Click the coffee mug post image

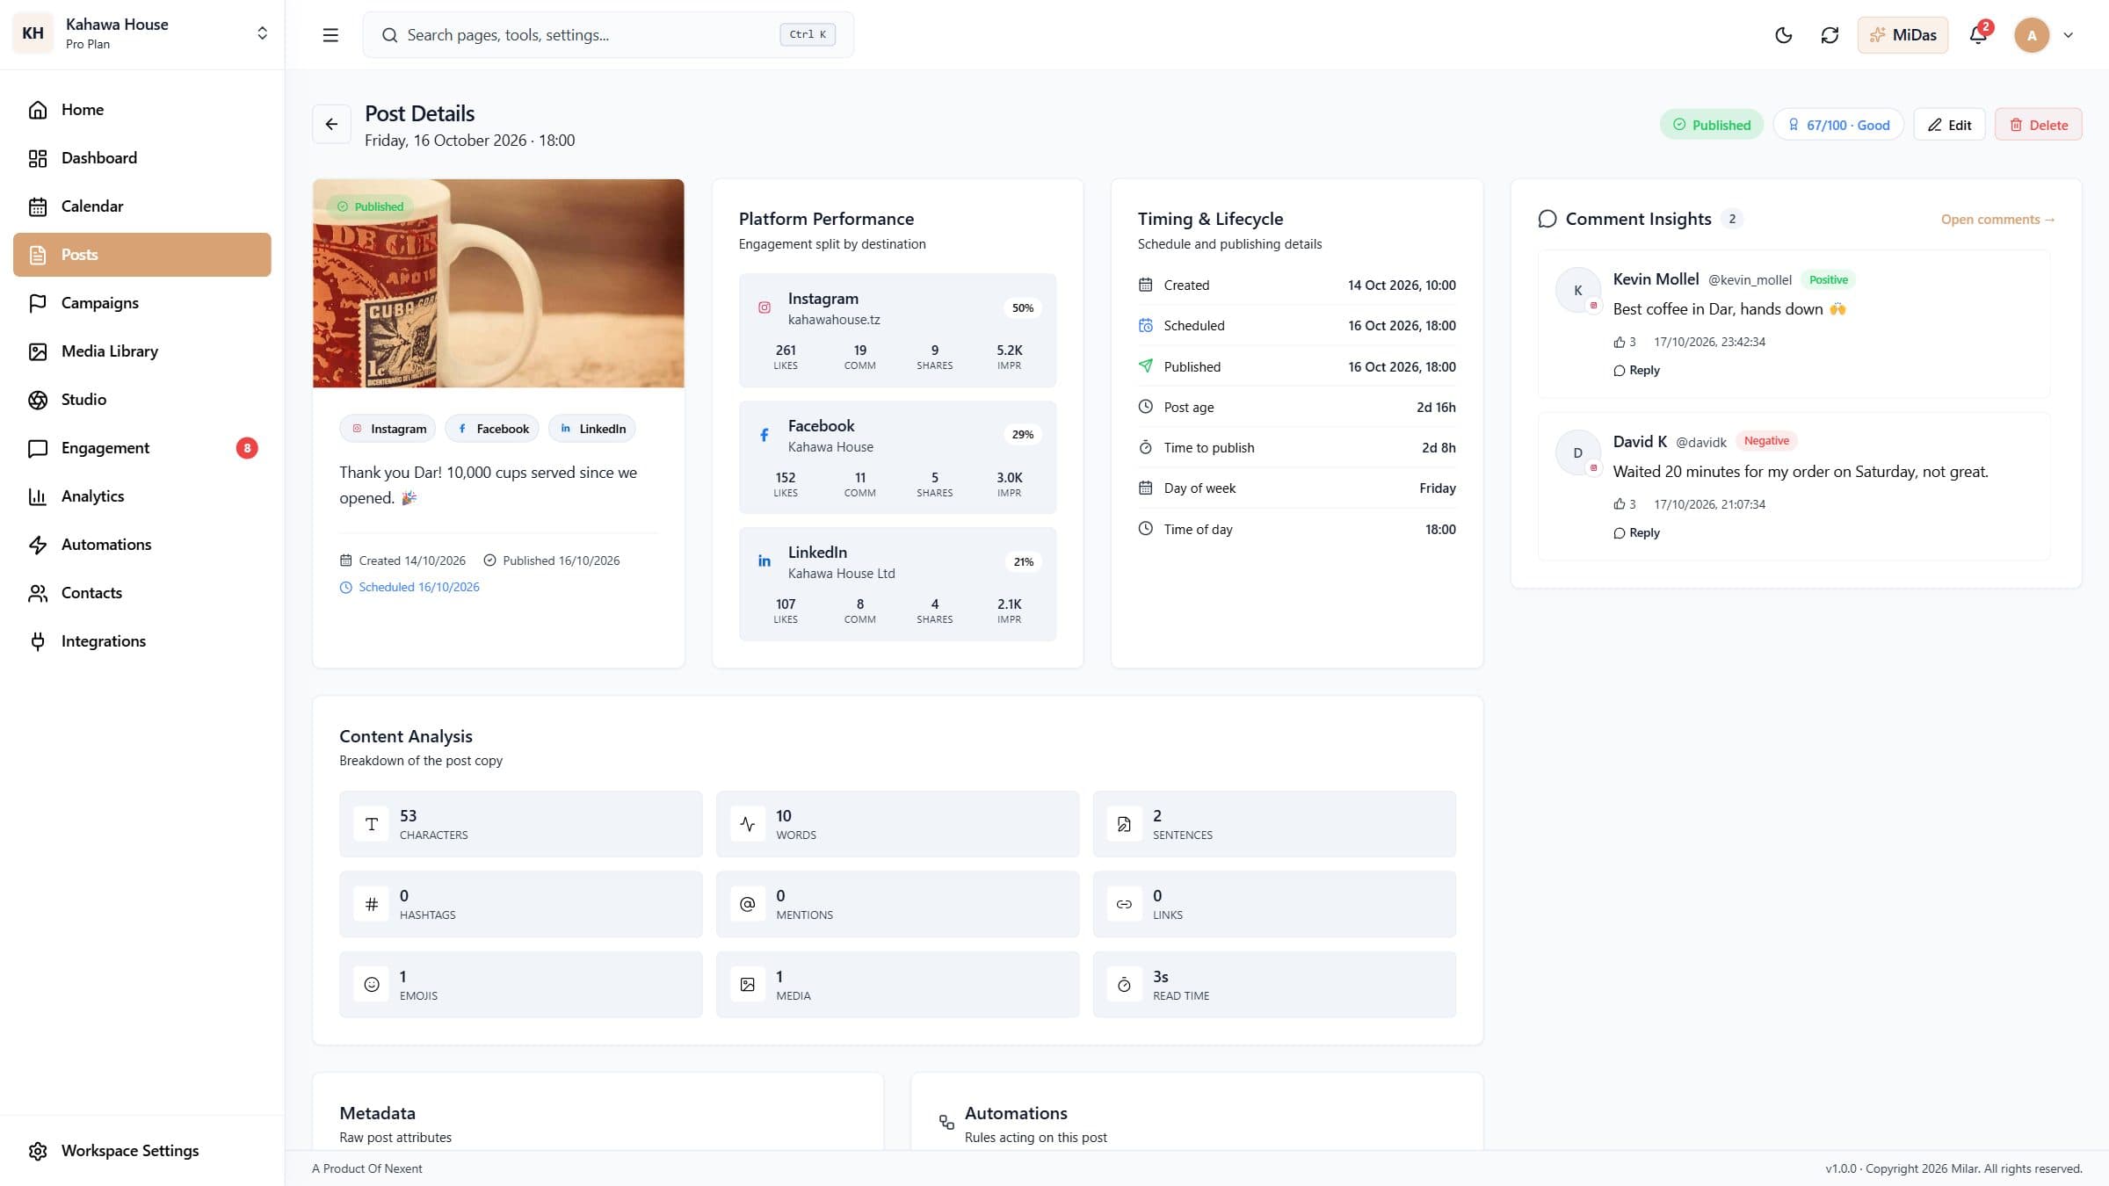click(498, 283)
